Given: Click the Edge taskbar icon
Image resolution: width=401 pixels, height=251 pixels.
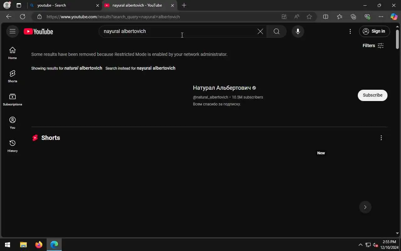Looking at the screenshot, I should click(54, 245).
